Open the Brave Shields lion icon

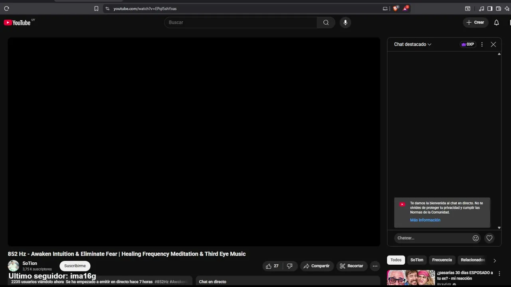tap(395, 8)
